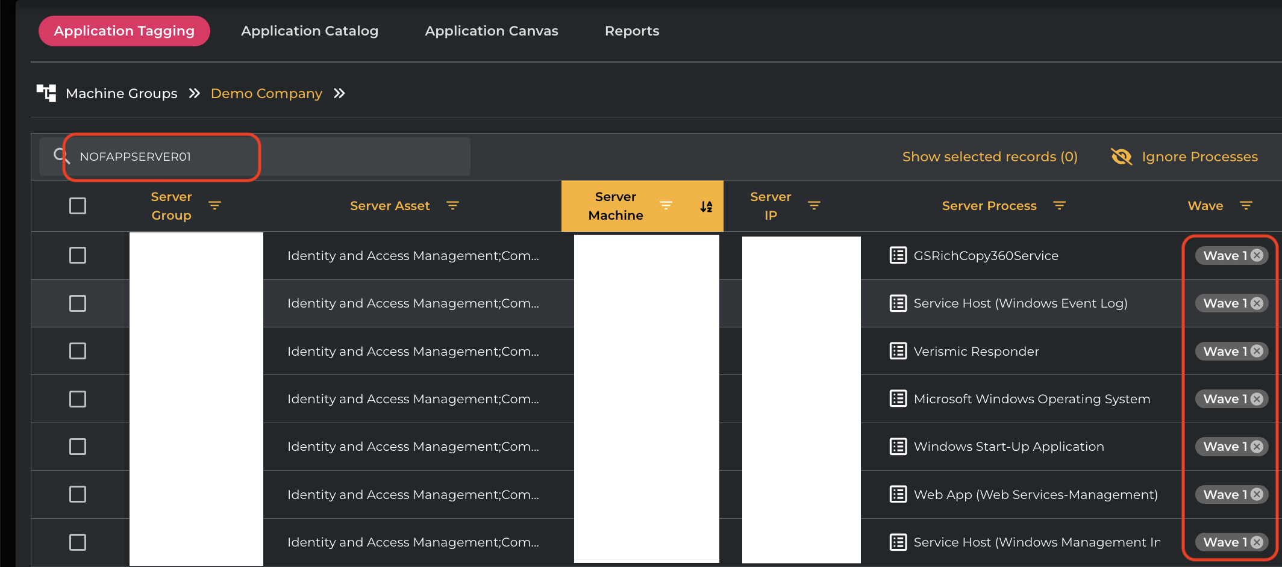The image size is (1282, 567).
Task: Open the Server Group column filter
Action: (x=214, y=206)
